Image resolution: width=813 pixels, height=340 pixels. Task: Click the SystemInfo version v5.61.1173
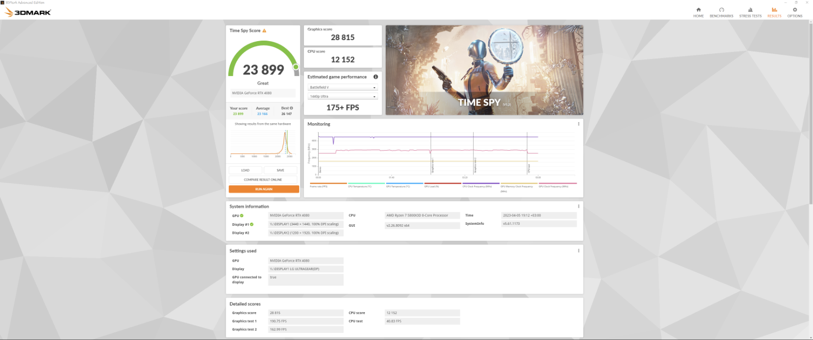[539, 224]
